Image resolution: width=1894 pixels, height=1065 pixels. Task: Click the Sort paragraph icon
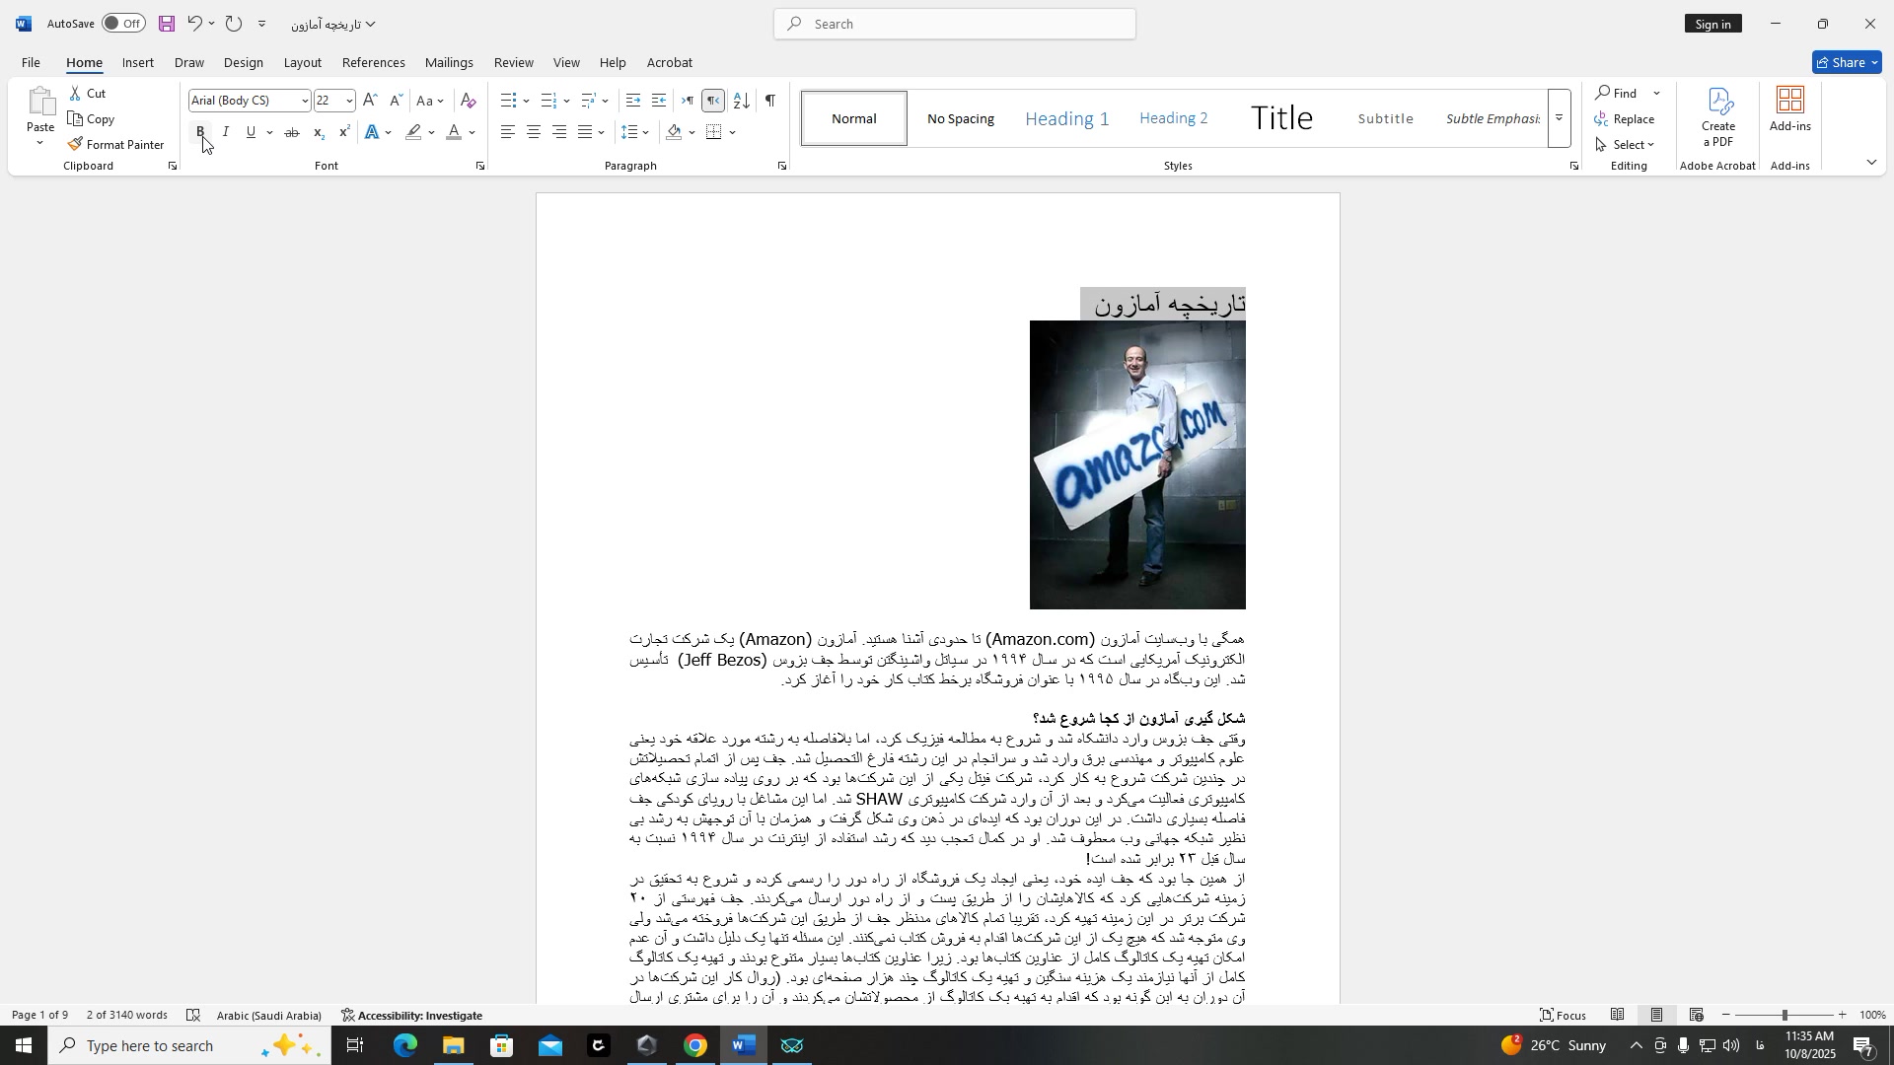point(742,101)
